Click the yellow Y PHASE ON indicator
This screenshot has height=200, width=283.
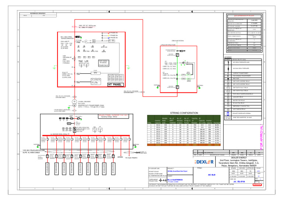coord(108,35)
